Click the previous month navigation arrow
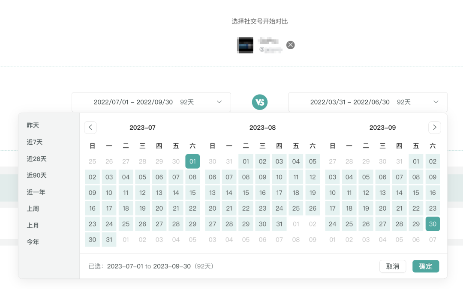The height and width of the screenshot is (289, 463). tap(90, 127)
